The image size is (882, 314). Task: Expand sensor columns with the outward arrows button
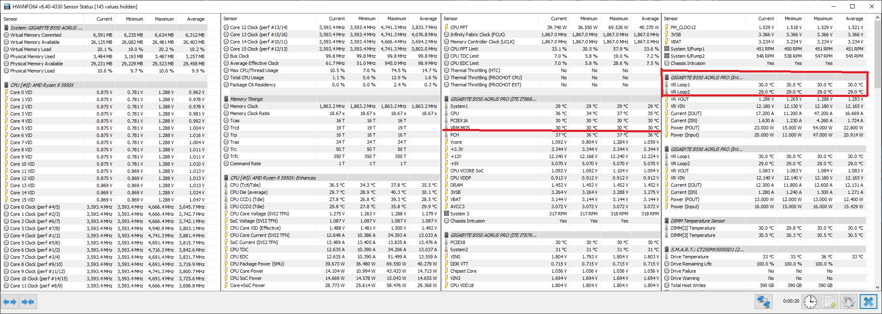10,302
